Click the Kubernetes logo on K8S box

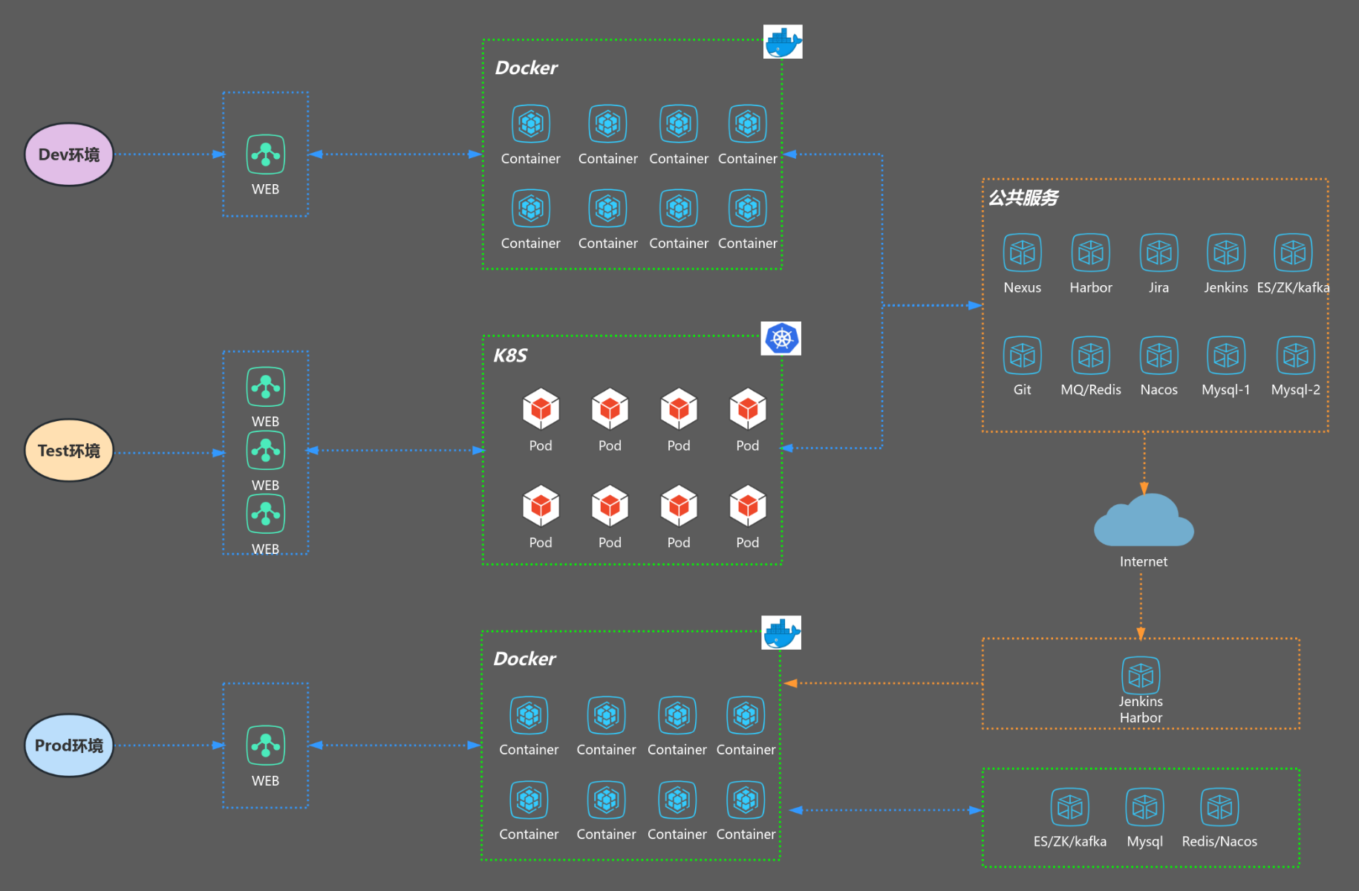(x=781, y=339)
